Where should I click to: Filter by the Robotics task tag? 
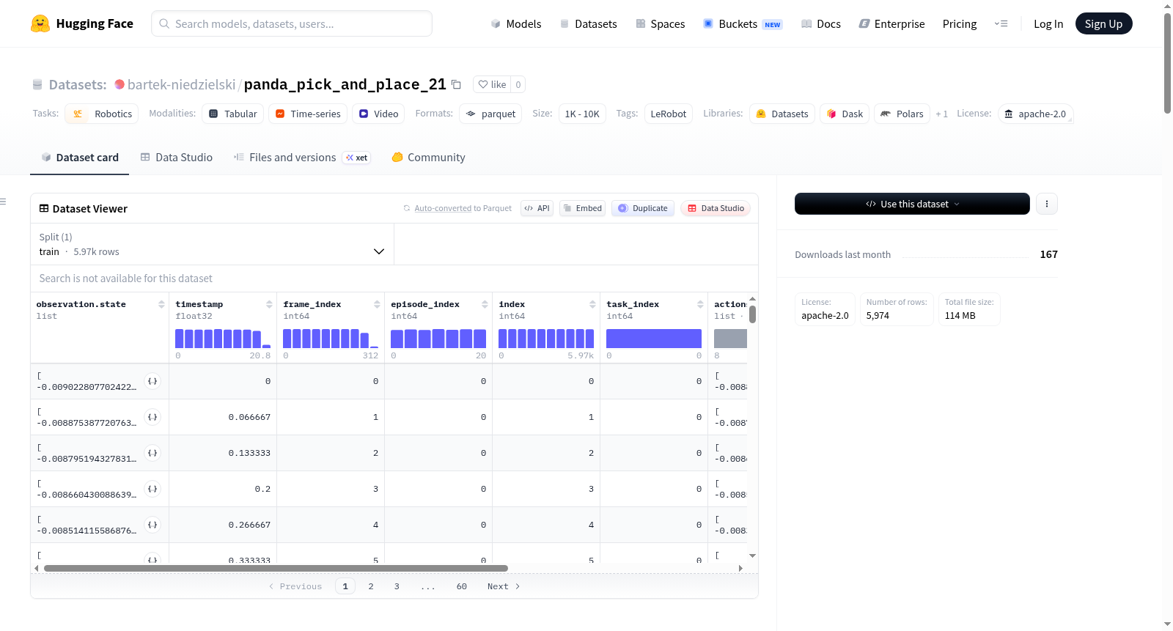click(x=102, y=114)
